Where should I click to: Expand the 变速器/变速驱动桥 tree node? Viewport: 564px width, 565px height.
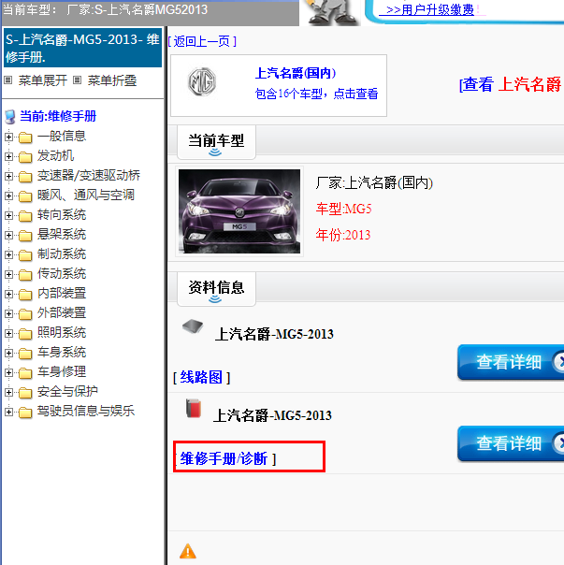click(8, 176)
